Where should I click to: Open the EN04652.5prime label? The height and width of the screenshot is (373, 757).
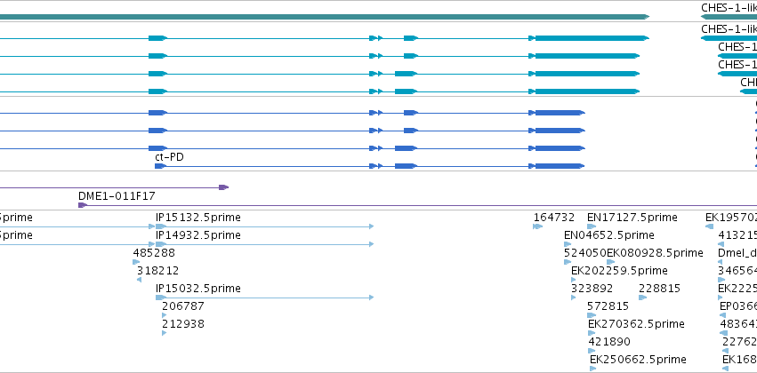(609, 235)
